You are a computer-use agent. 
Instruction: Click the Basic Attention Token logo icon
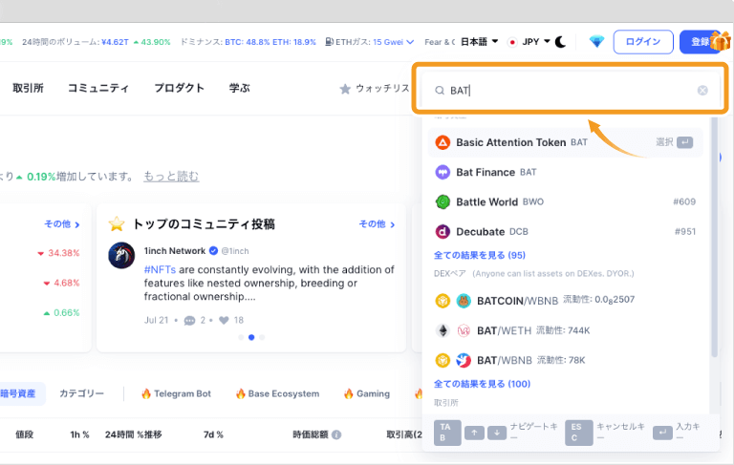[443, 142]
